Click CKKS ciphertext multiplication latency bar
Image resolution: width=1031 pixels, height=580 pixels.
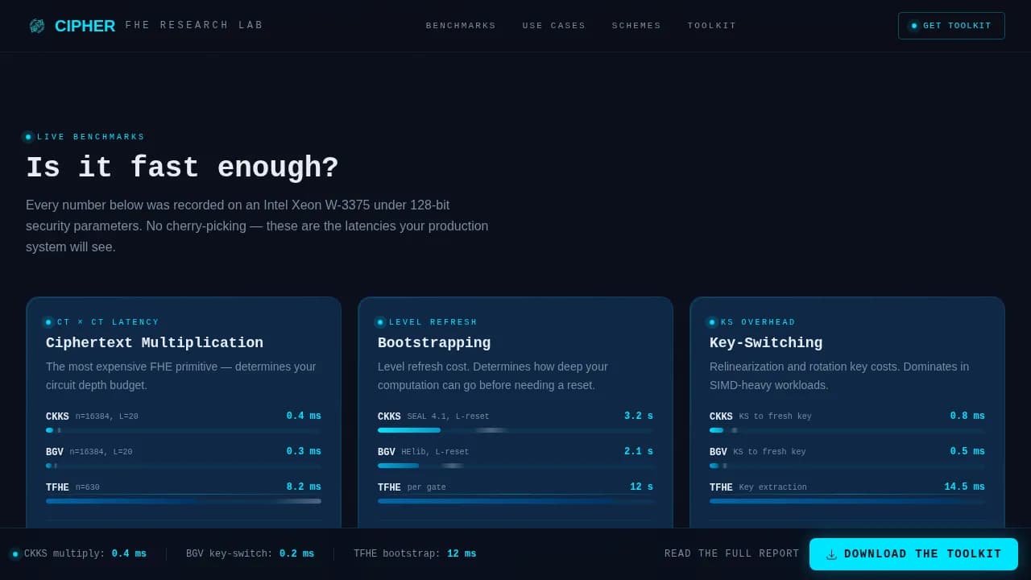184,430
